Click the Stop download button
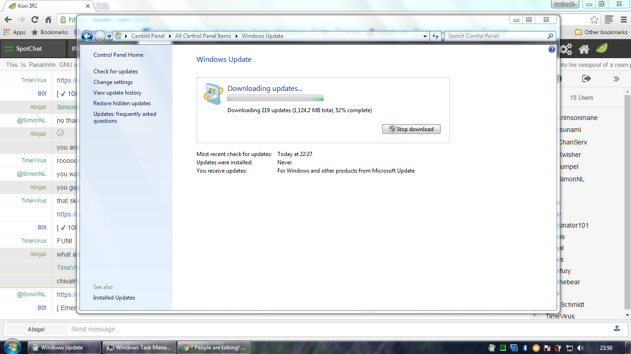The image size is (631, 354). point(411,129)
